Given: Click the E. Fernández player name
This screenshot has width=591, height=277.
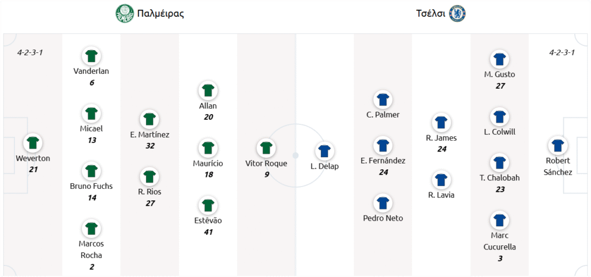Looking at the screenshot, I should point(383,161).
